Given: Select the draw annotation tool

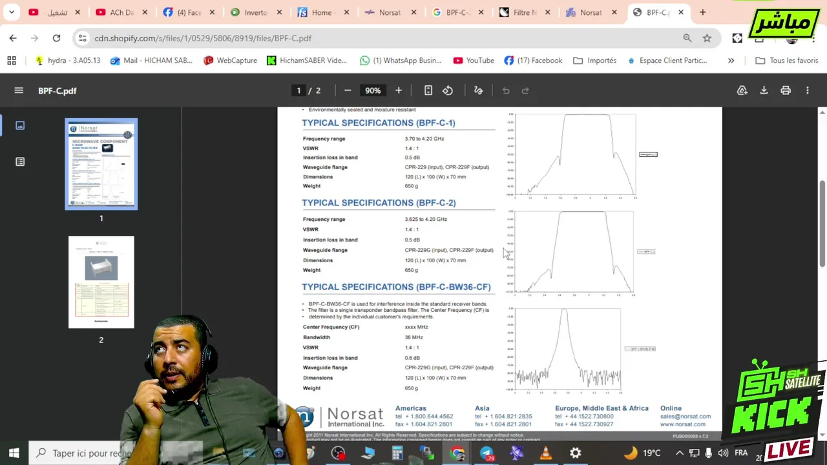Looking at the screenshot, I should (x=479, y=90).
